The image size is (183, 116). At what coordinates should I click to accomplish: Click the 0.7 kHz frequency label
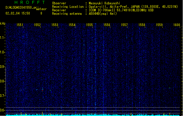tap(3, 96)
